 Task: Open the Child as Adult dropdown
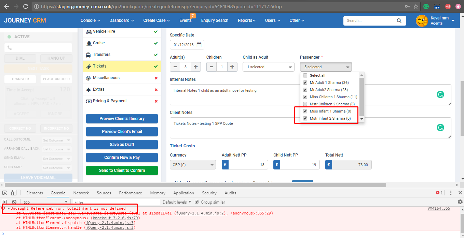coord(269,67)
